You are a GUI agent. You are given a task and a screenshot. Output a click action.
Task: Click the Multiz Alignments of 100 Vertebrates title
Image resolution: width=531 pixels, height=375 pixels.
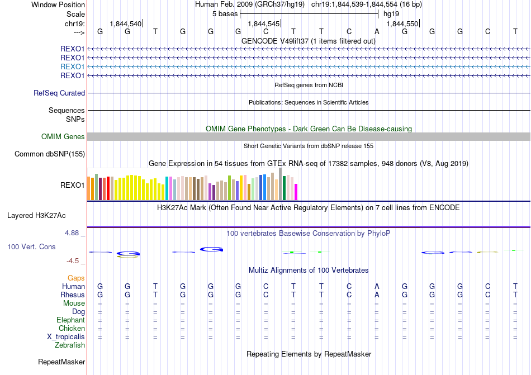pyautogui.click(x=309, y=270)
